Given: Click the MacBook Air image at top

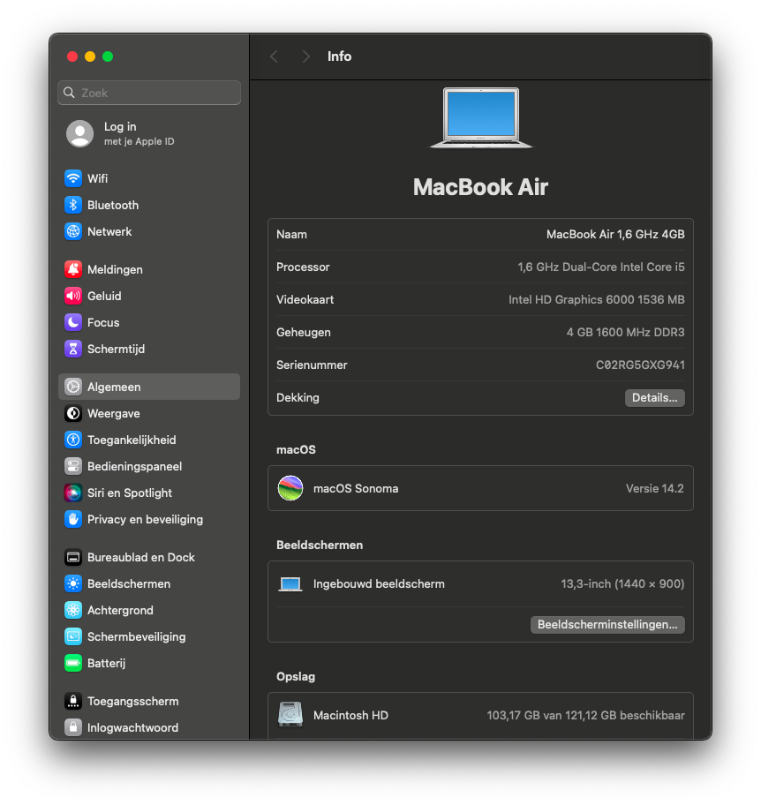Looking at the screenshot, I should click(x=481, y=118).
